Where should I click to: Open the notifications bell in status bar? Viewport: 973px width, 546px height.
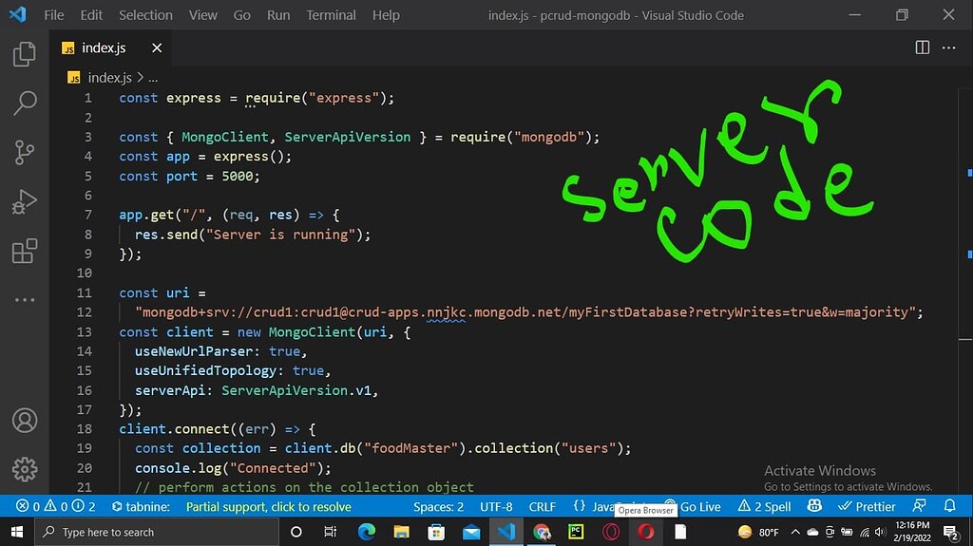point(949,507)
